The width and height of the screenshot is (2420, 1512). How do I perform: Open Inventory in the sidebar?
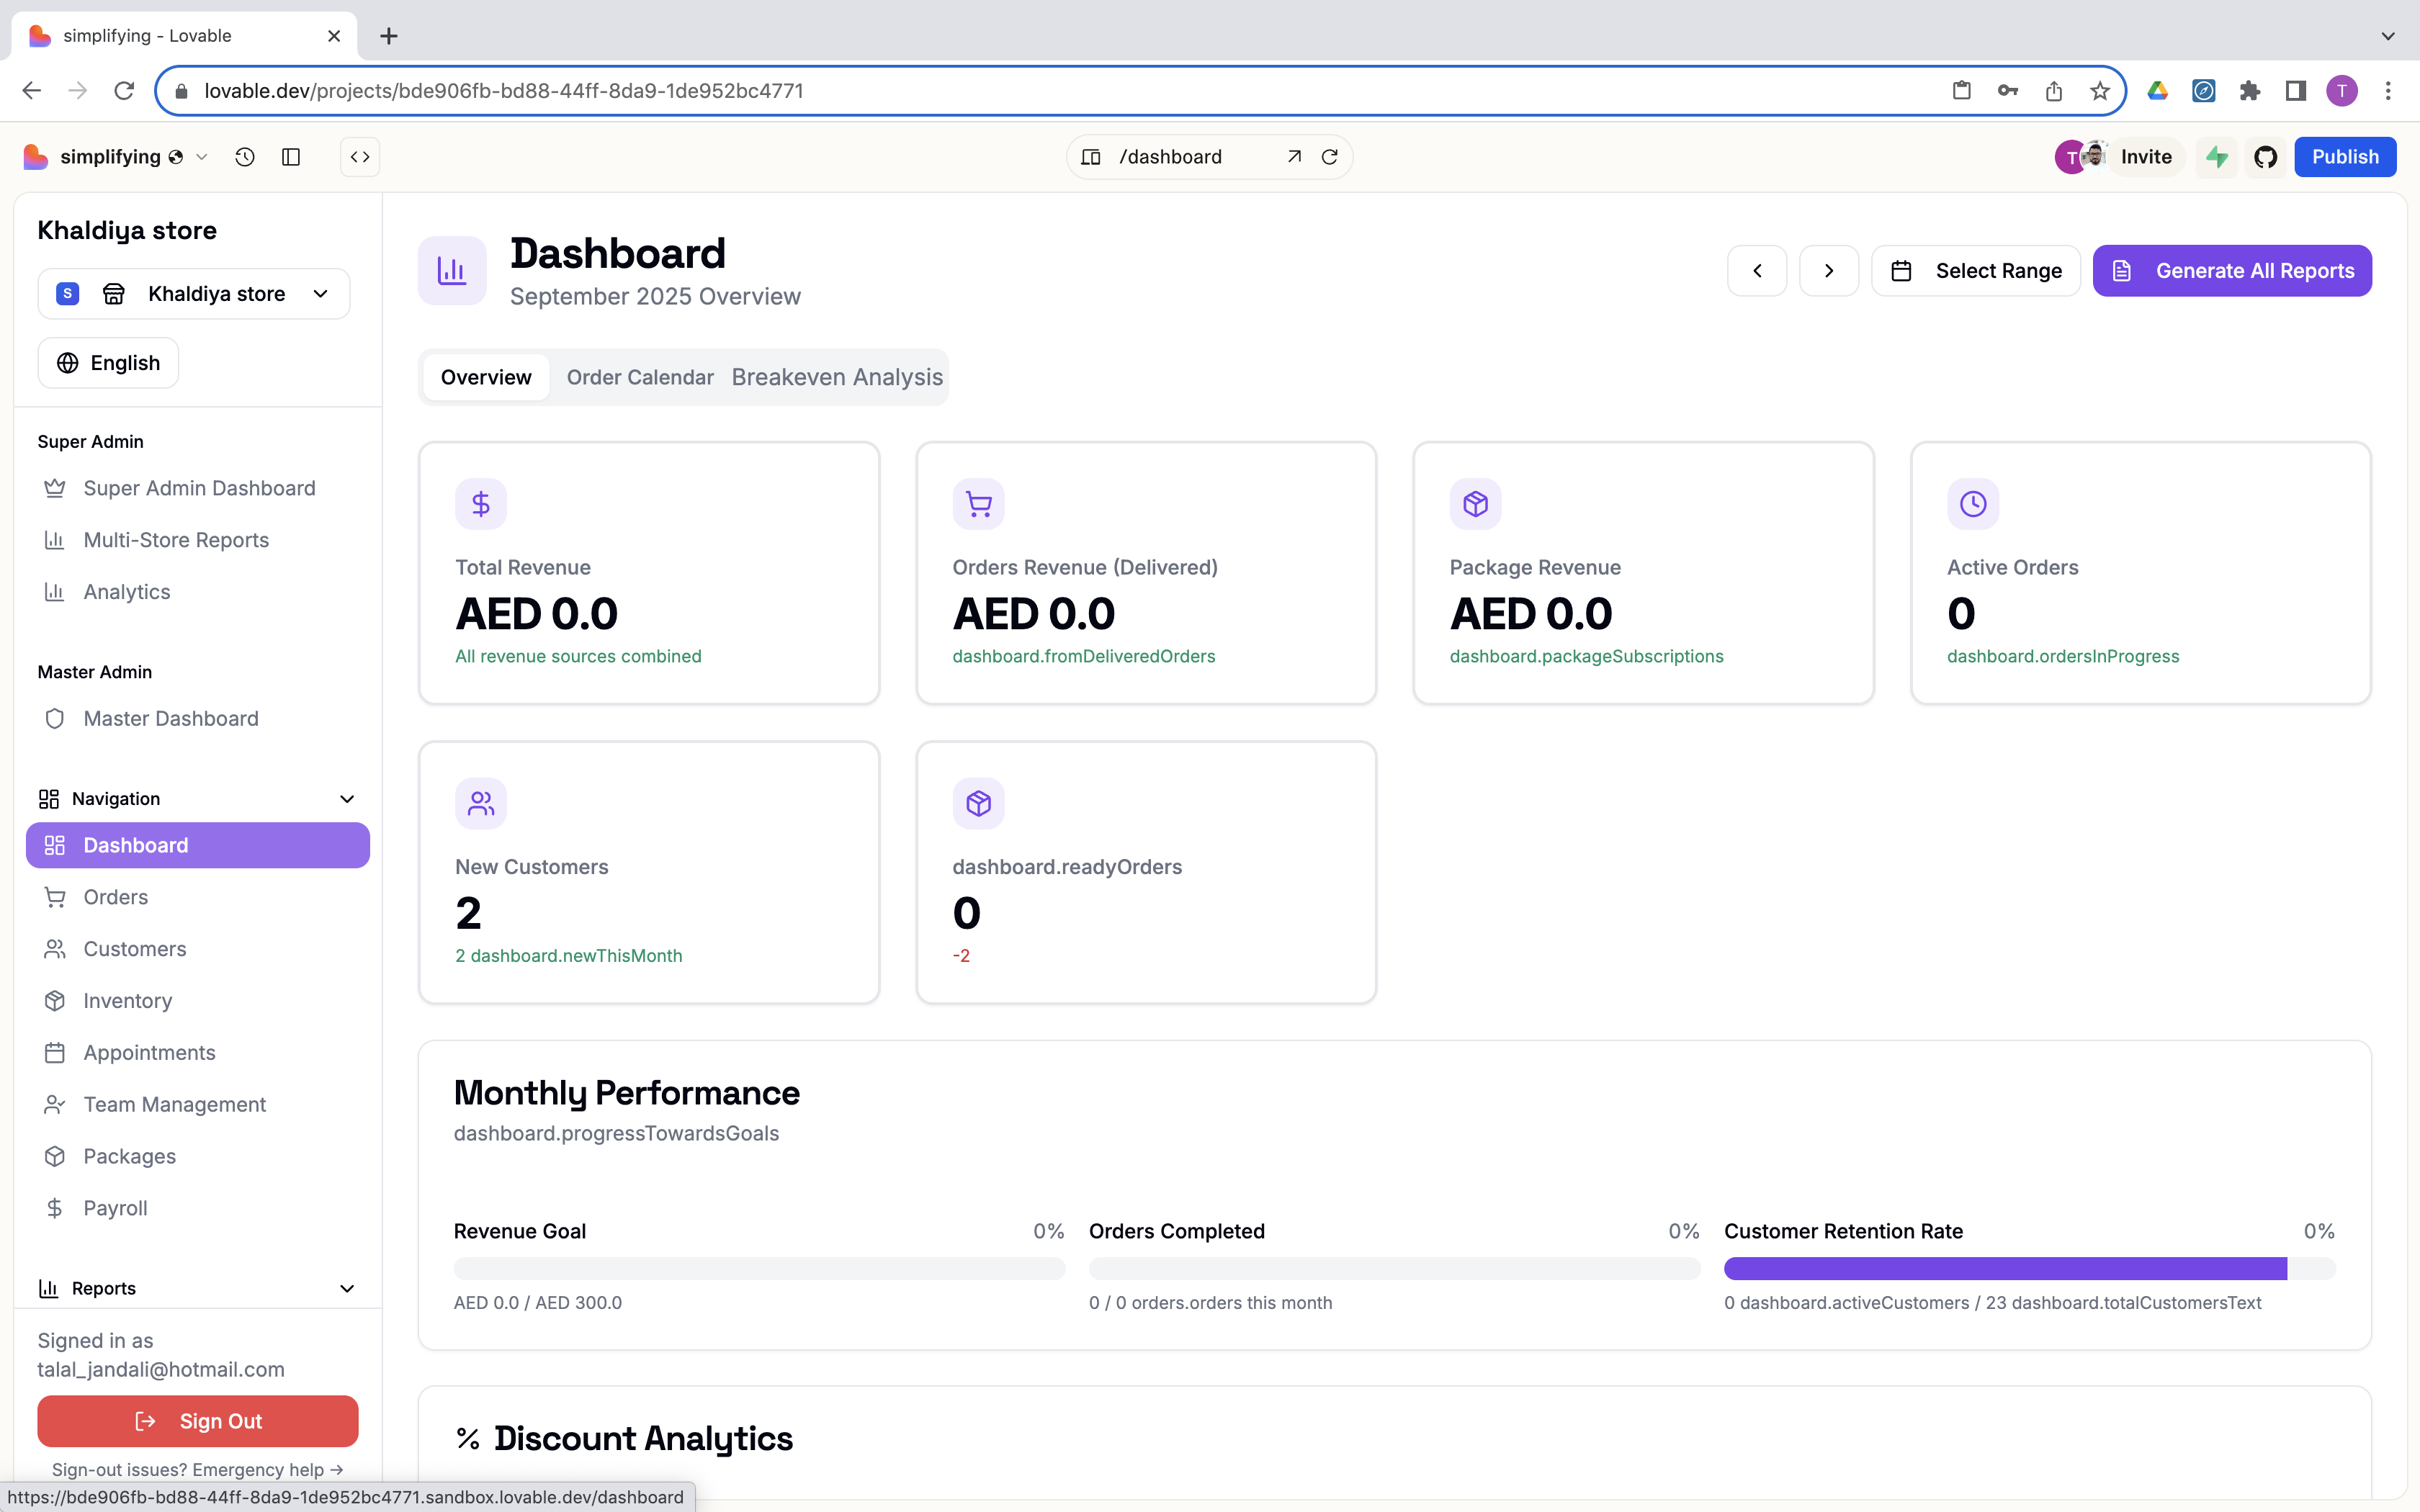[x=197, y=1001]
